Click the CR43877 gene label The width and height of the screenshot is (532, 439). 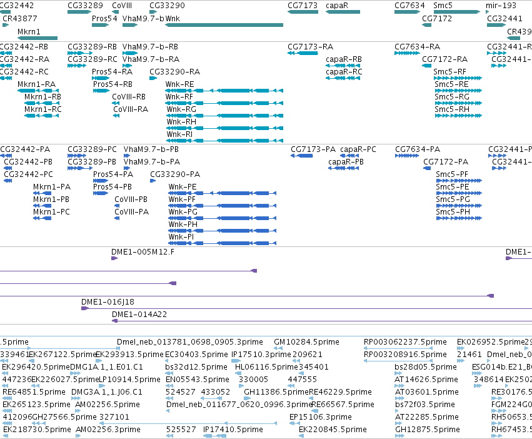tap(19, 18)
